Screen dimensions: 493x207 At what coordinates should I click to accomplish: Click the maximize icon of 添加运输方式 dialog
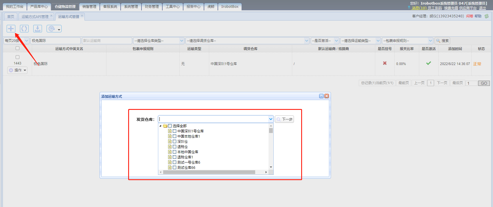tap(321, 96)
